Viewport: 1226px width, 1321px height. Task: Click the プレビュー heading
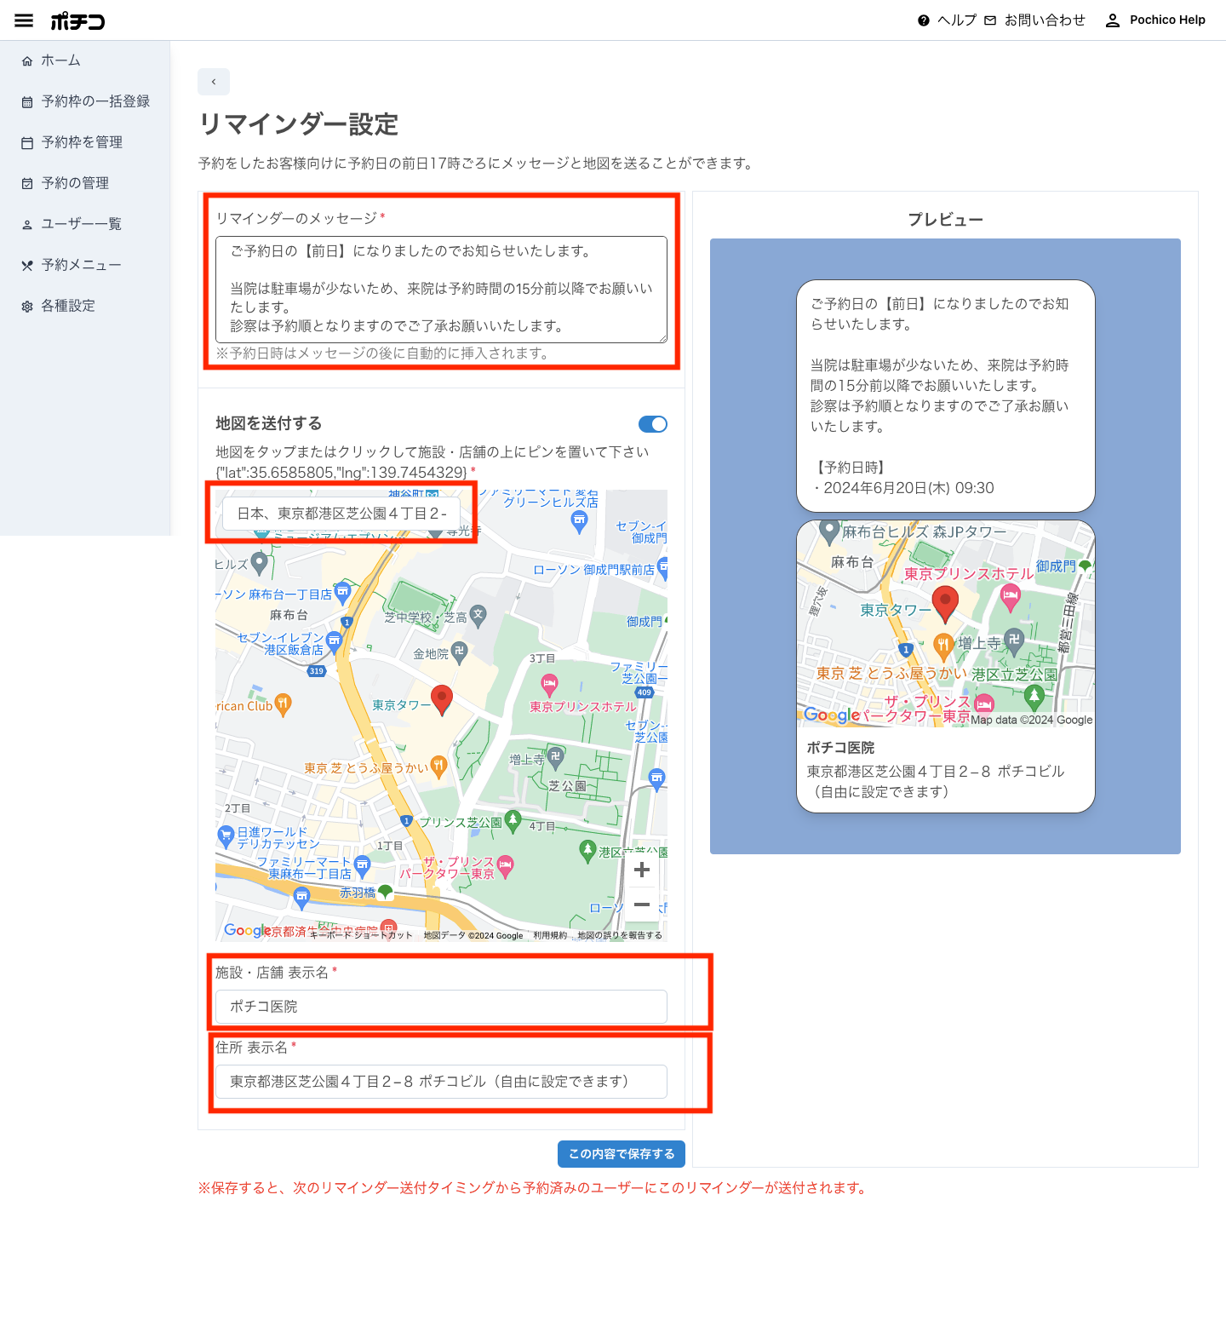(x=945, y=220)
